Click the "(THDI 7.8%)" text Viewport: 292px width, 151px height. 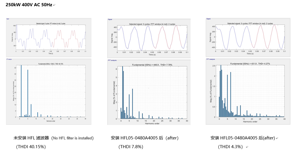click(131, 146)
